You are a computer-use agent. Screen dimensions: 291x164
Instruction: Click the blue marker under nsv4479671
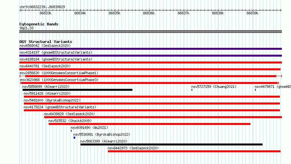click(x=255, y=90)
